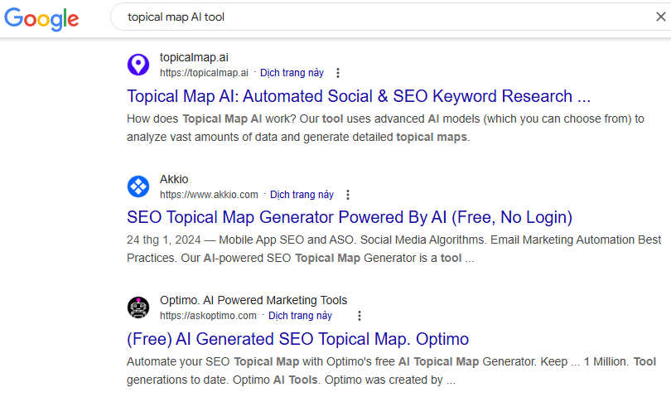Click the 'Akkio' site name

tap(174, 179)
